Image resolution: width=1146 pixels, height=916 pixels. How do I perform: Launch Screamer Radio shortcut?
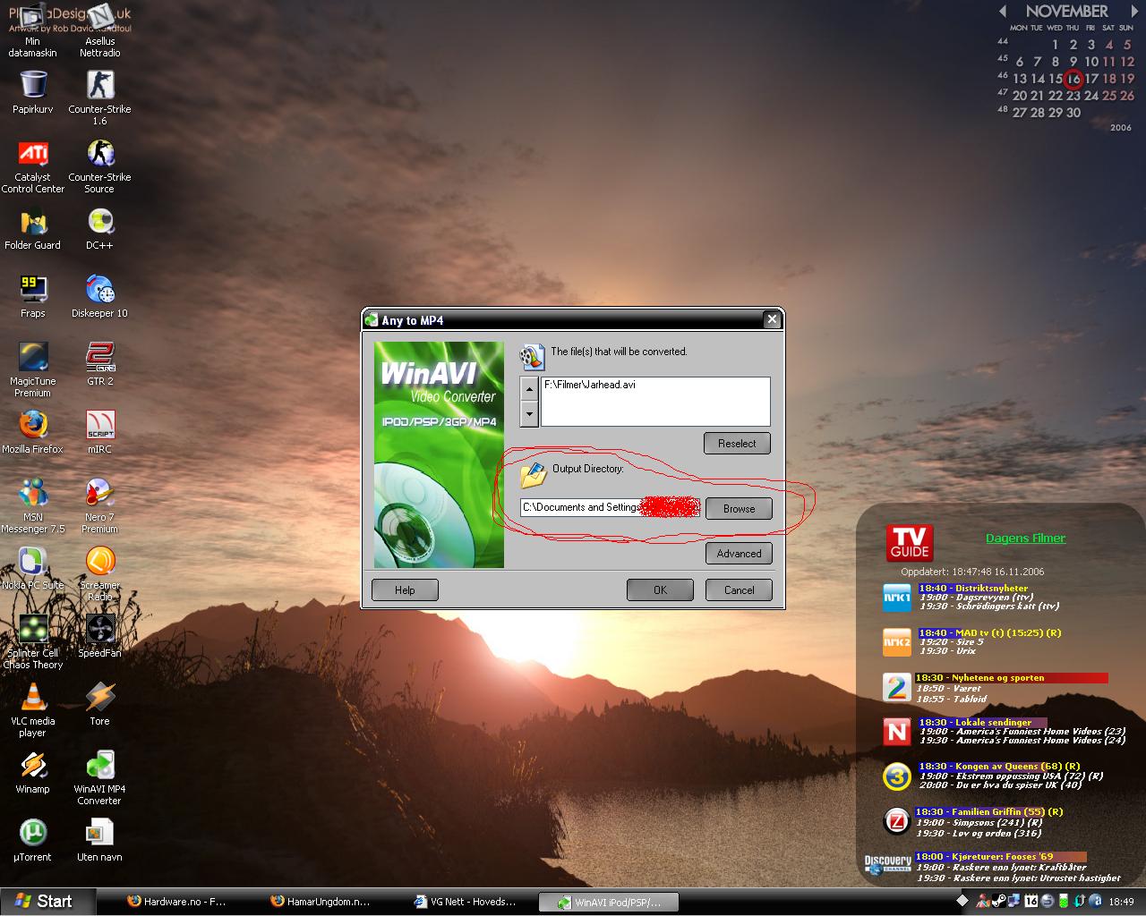click(x=99, y=573)
